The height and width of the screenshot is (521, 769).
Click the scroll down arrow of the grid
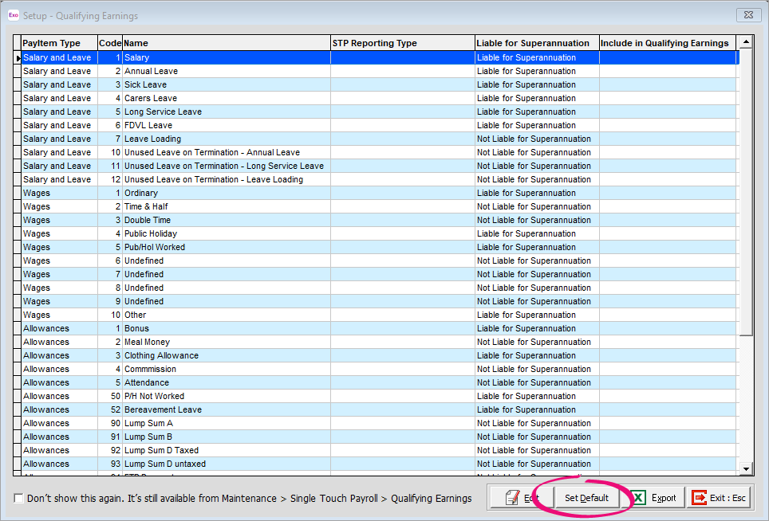click(746, 468)
